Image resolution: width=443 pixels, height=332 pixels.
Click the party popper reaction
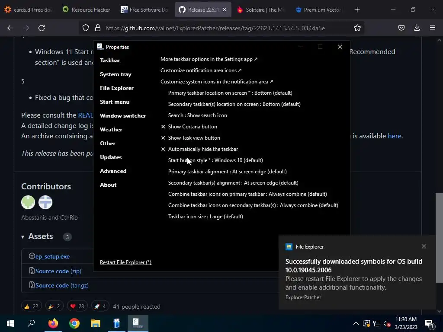tap(54, 306)
